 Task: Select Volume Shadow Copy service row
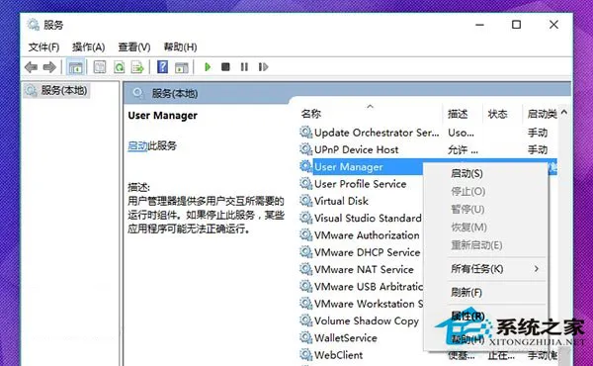click(x=367, y=320)
